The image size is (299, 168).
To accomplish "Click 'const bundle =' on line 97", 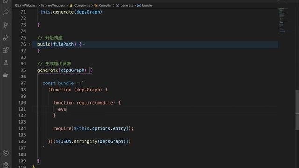I will click(61, 83).
